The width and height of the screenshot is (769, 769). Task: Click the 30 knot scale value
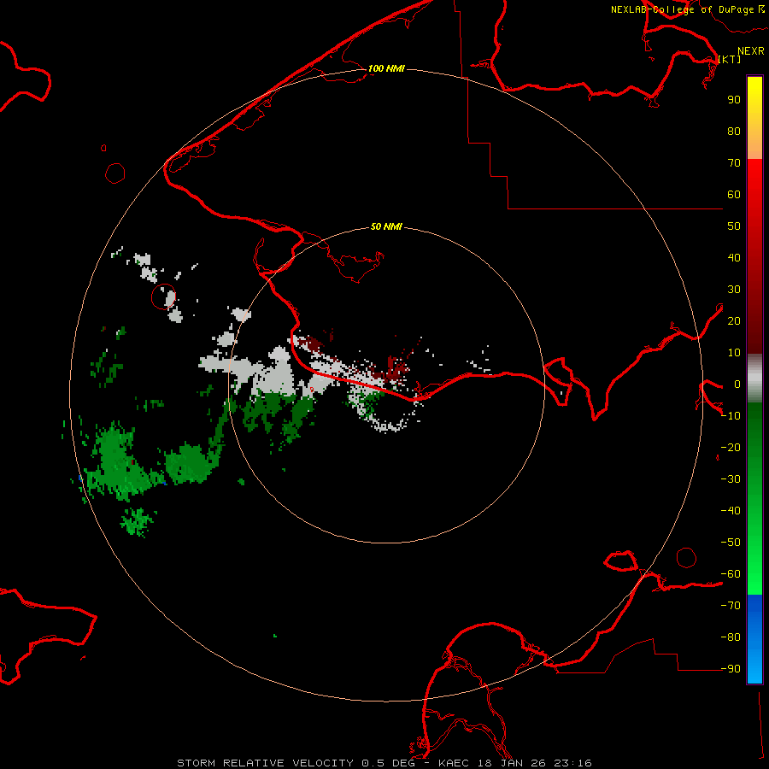[x=734, y=290]
